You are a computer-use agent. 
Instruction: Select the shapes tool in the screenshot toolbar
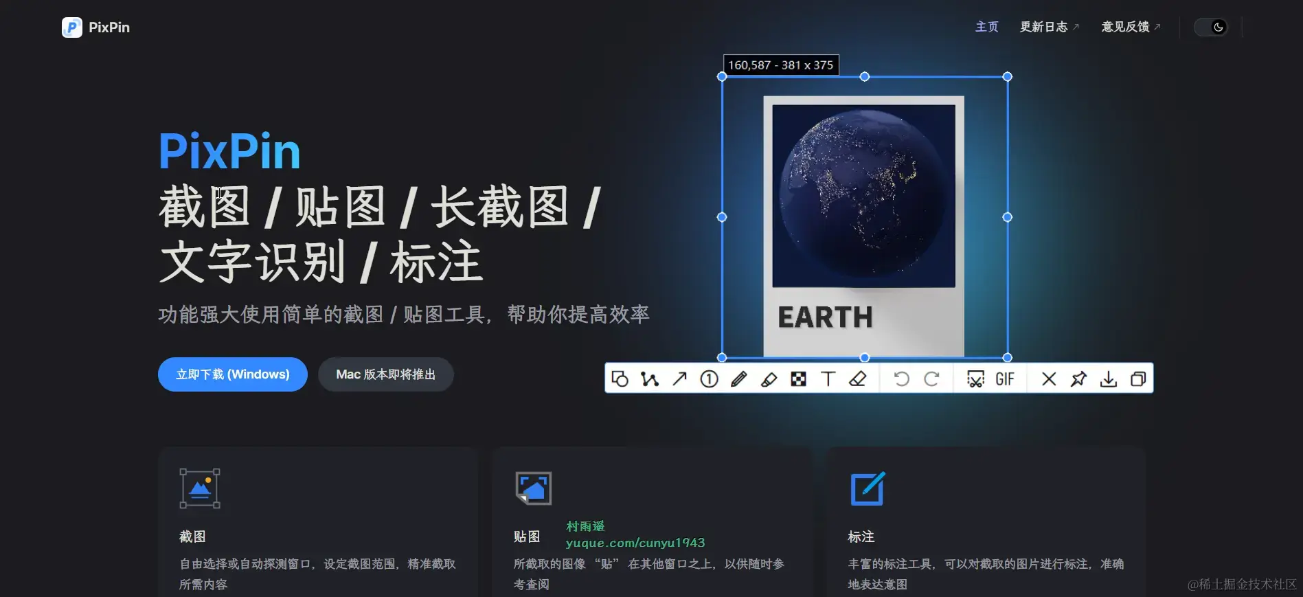(x=620, y=379)
